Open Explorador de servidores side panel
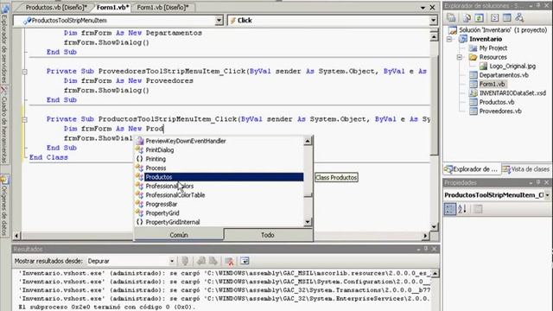 (x=4, y=44)
